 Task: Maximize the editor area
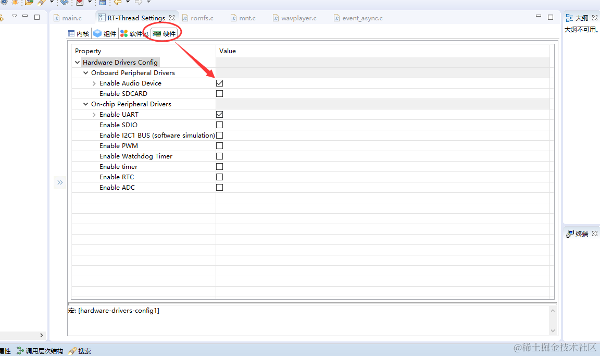pos(550,17)
